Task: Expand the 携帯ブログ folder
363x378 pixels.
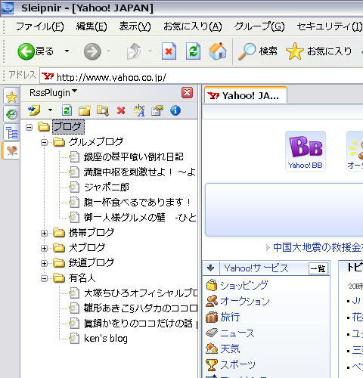Action: click(x=44, y=234)
